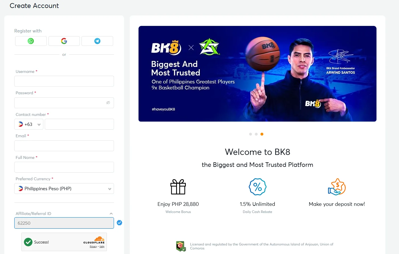Toggle password visibility eye icon
This screenshot has width=399, height=254.
(x=108, y=103)
